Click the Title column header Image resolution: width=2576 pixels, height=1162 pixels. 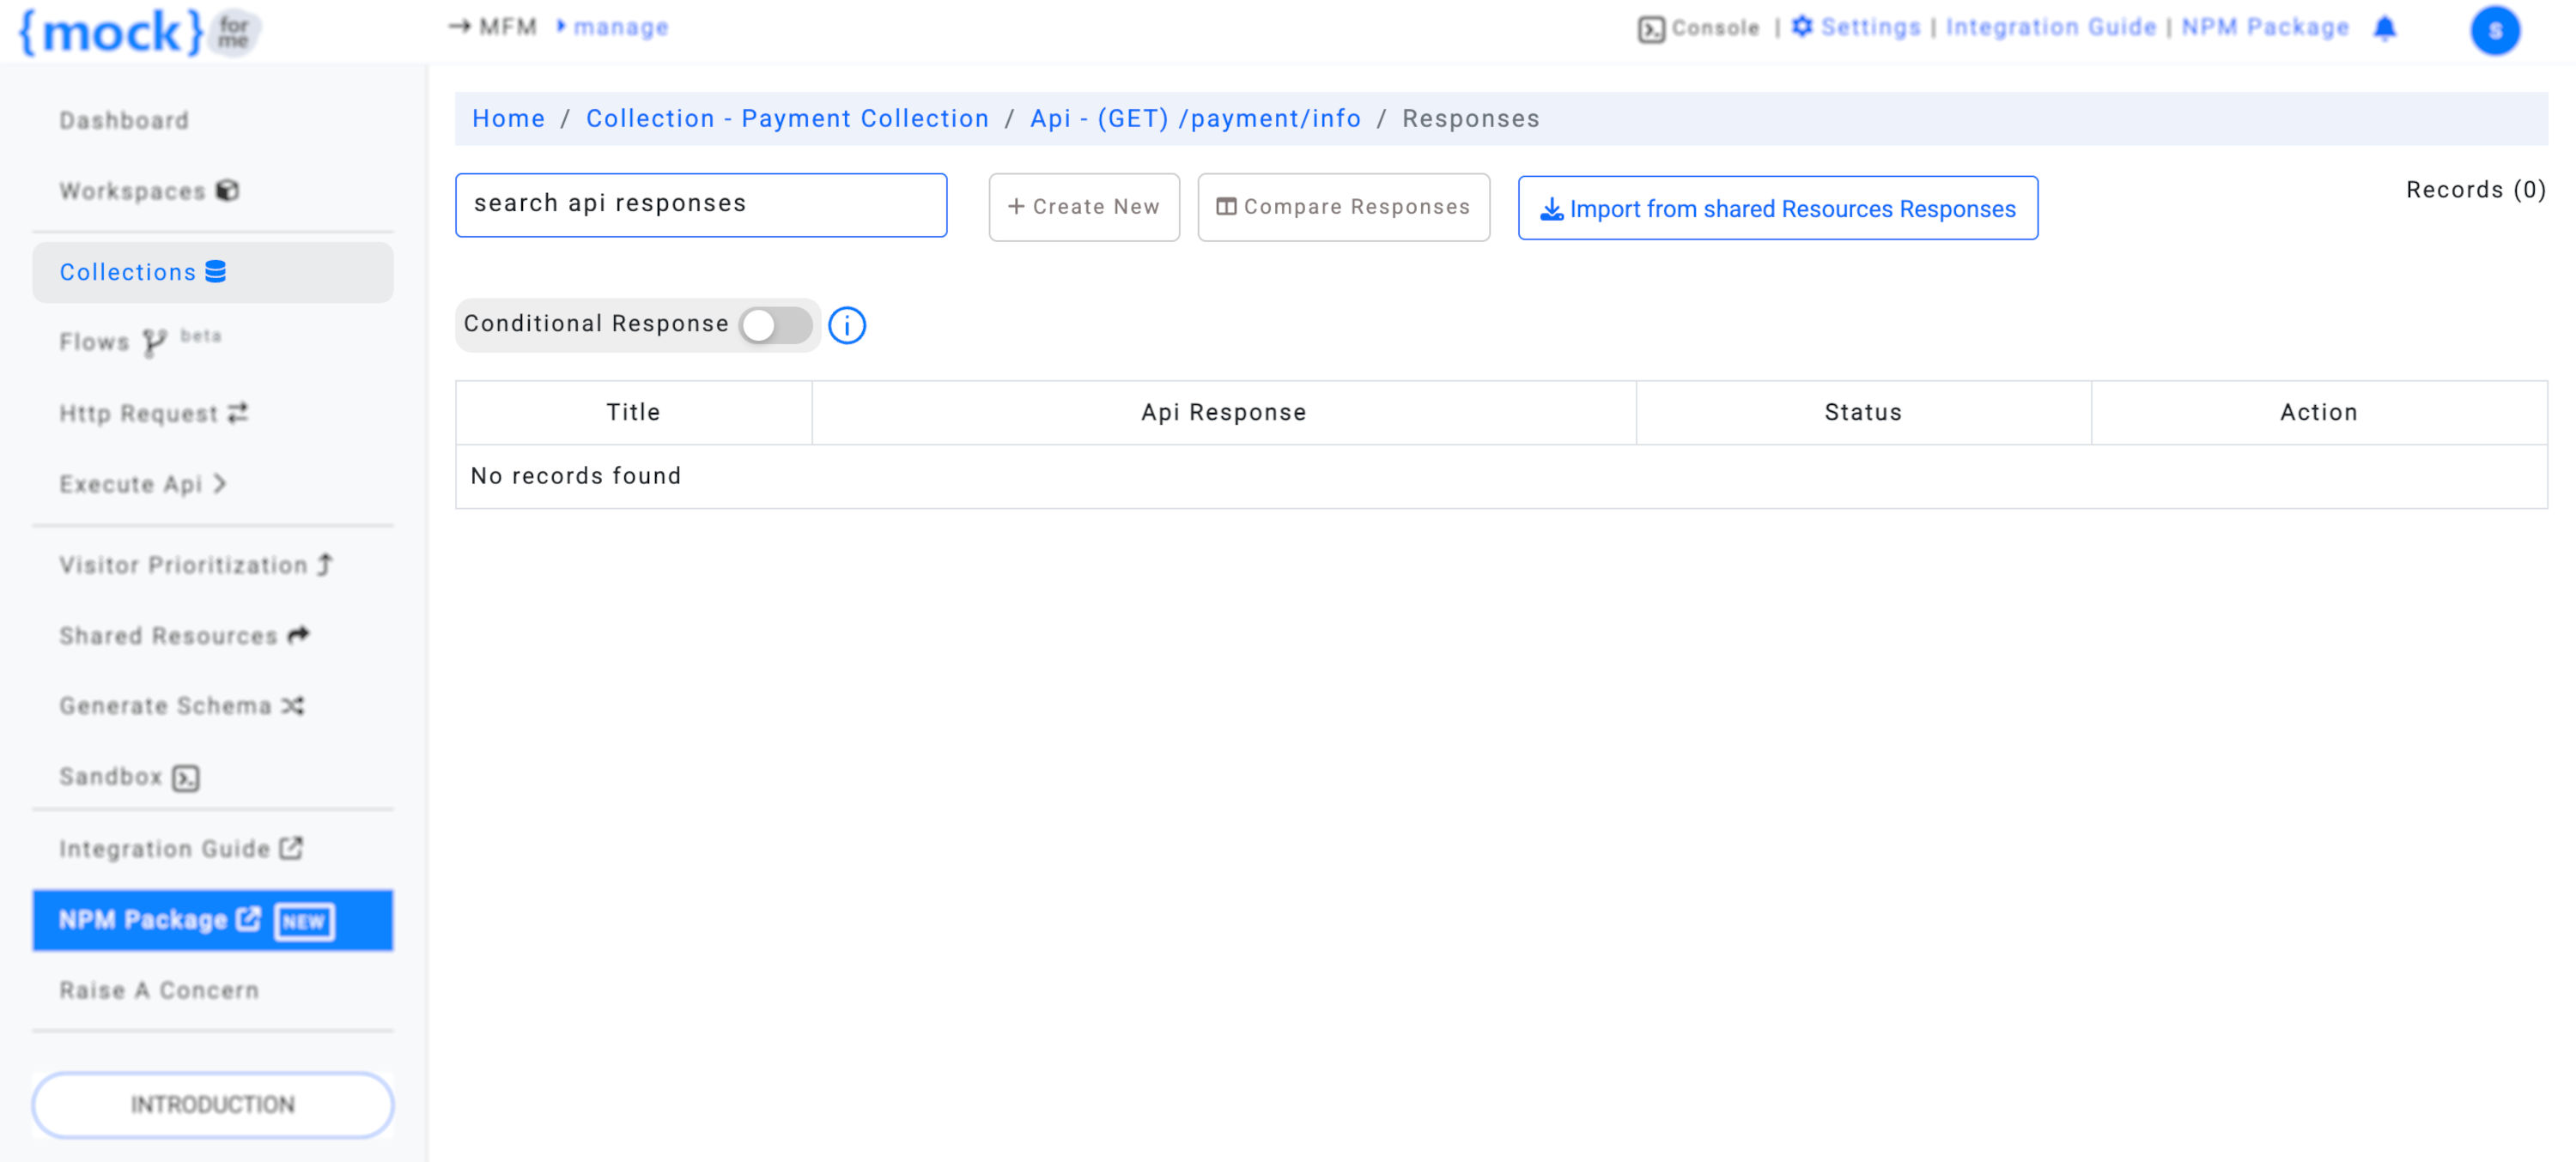(x=633, y=412)
